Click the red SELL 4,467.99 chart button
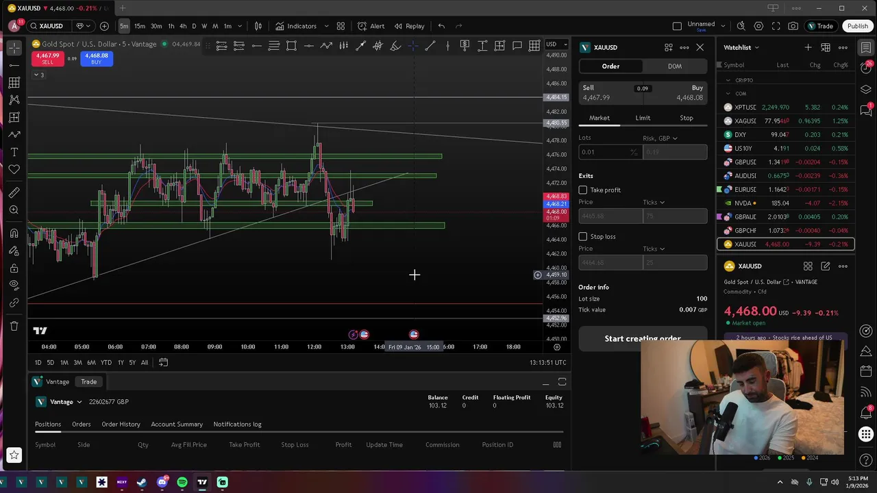877x493 pixels. click(x=47, y=59)
